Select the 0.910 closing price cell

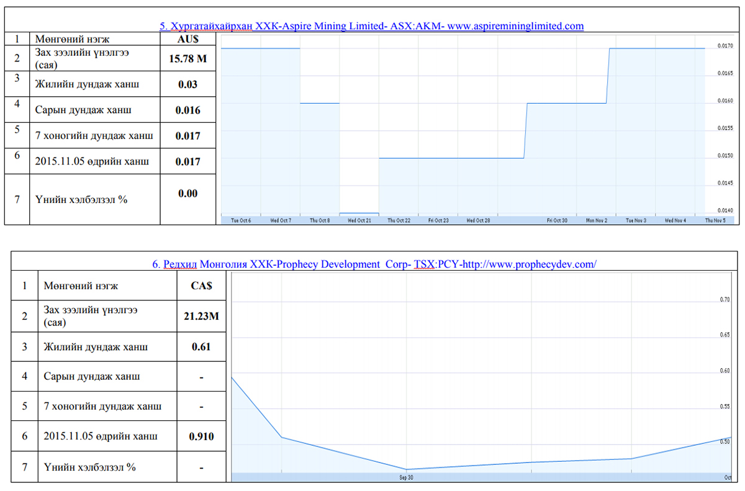pos(201,436)
